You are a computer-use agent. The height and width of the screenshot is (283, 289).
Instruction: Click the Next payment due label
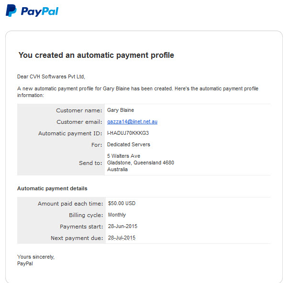pyautogui.click(x=77, y=238)
